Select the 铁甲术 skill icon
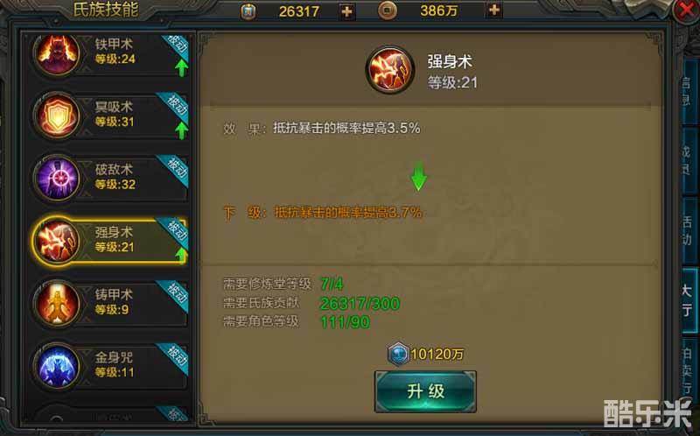700x436 pixels. (57, 54)
